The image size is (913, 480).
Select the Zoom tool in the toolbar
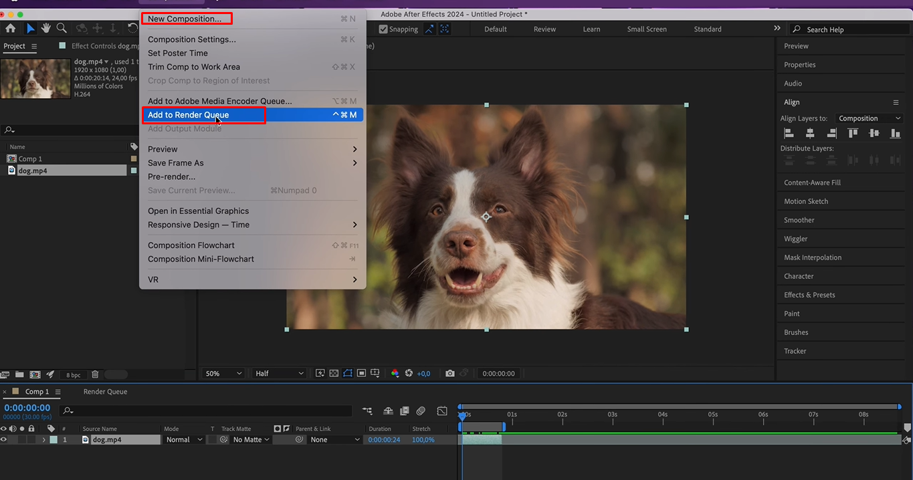pyautogui.click(x=62, y=28)
